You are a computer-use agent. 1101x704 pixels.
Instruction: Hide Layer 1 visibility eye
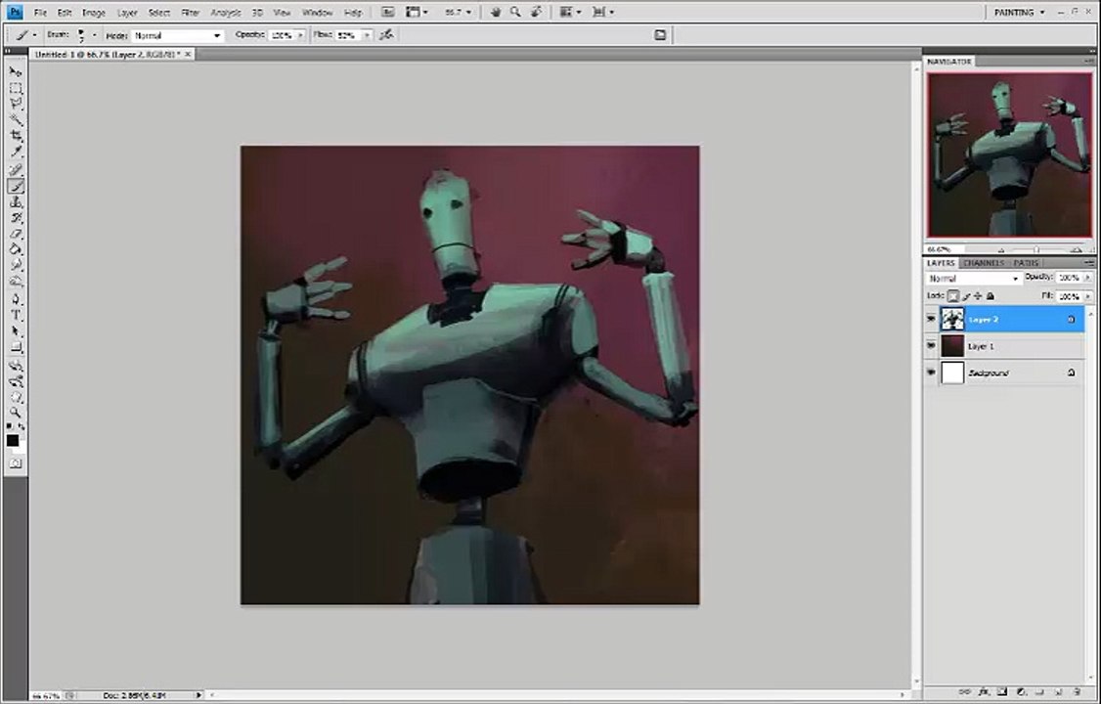(x=931, y=346)
